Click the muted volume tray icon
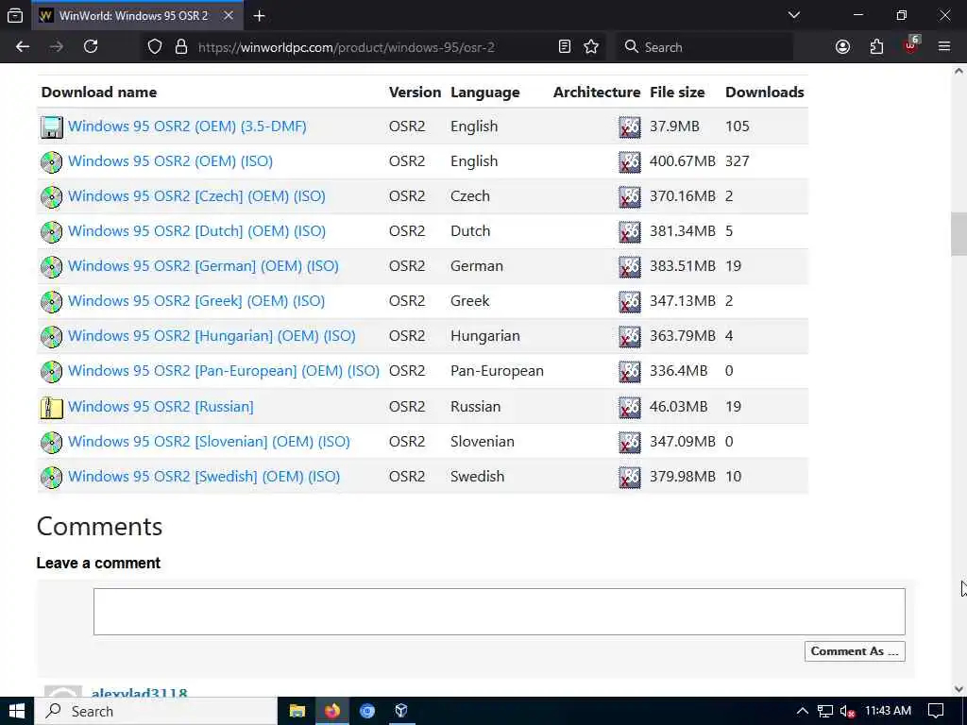Viewport: 967px width, 725px height. (848, 712)
